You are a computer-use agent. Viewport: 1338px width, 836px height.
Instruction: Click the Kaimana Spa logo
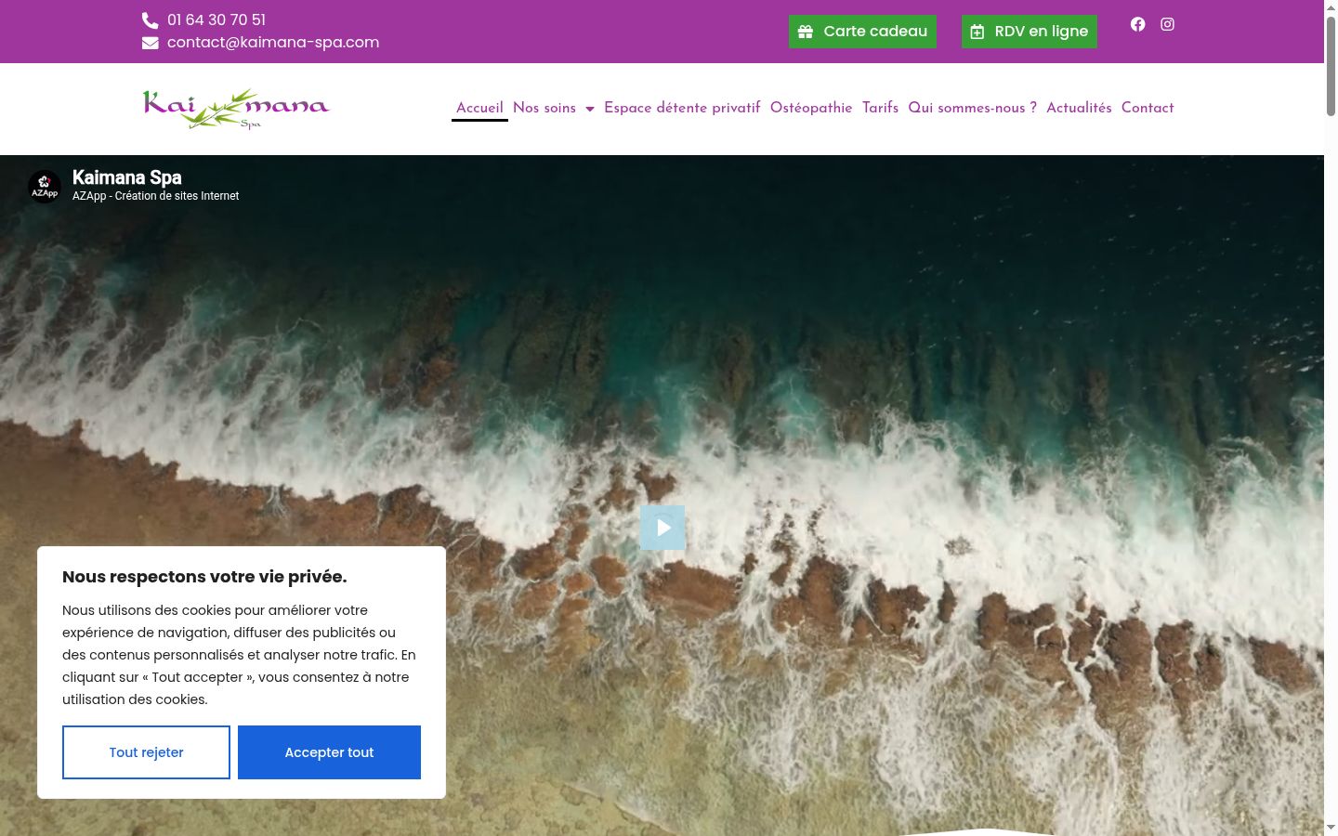point(236,109)
